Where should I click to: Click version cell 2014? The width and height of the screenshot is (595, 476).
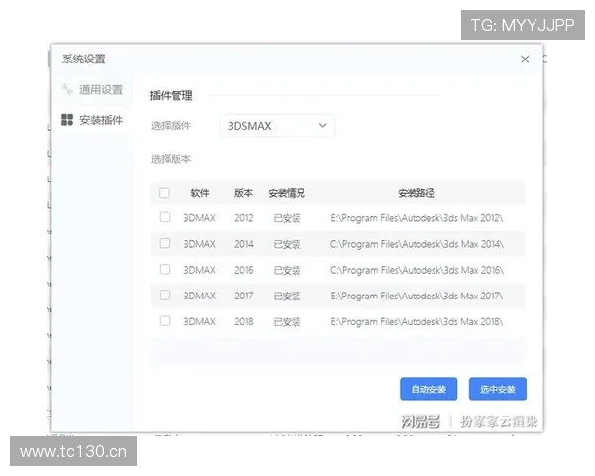tap(244, 244)
